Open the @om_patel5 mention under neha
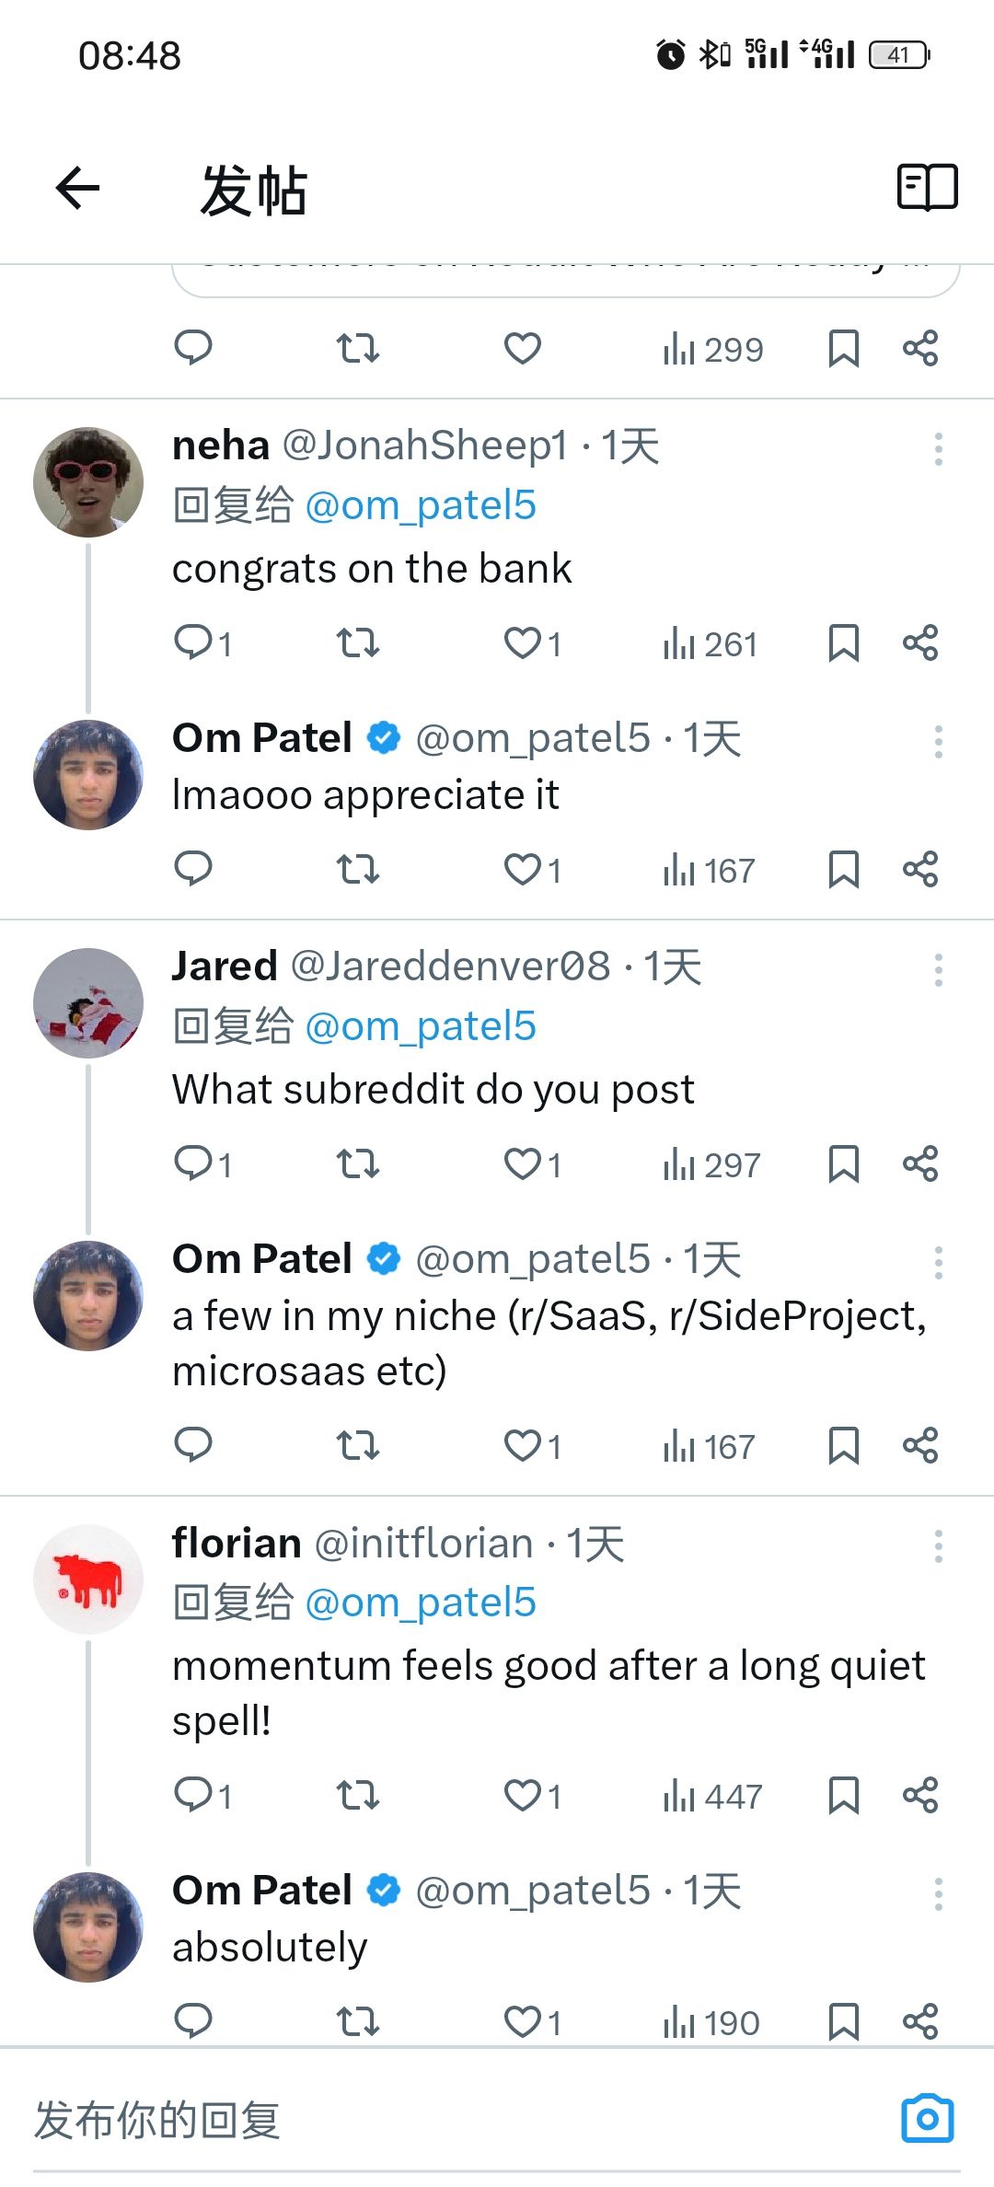The width and height of the screenshot is (994, 2187). [x=420, y=505]
